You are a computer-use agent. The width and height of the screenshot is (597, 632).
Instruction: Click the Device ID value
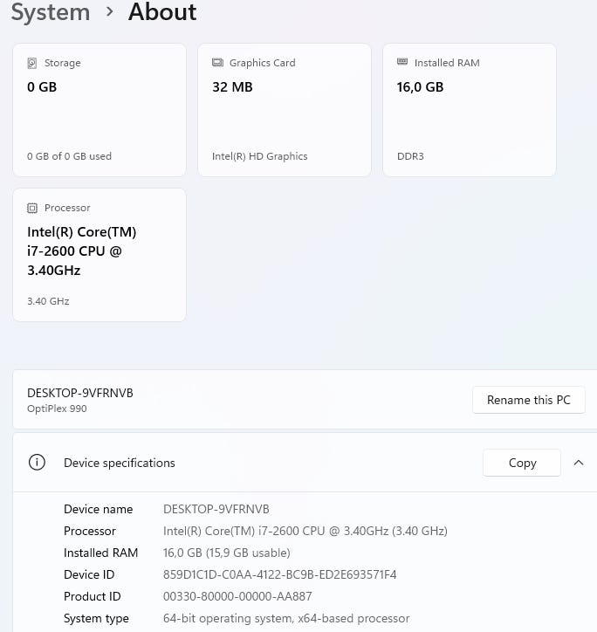(279, 574)
